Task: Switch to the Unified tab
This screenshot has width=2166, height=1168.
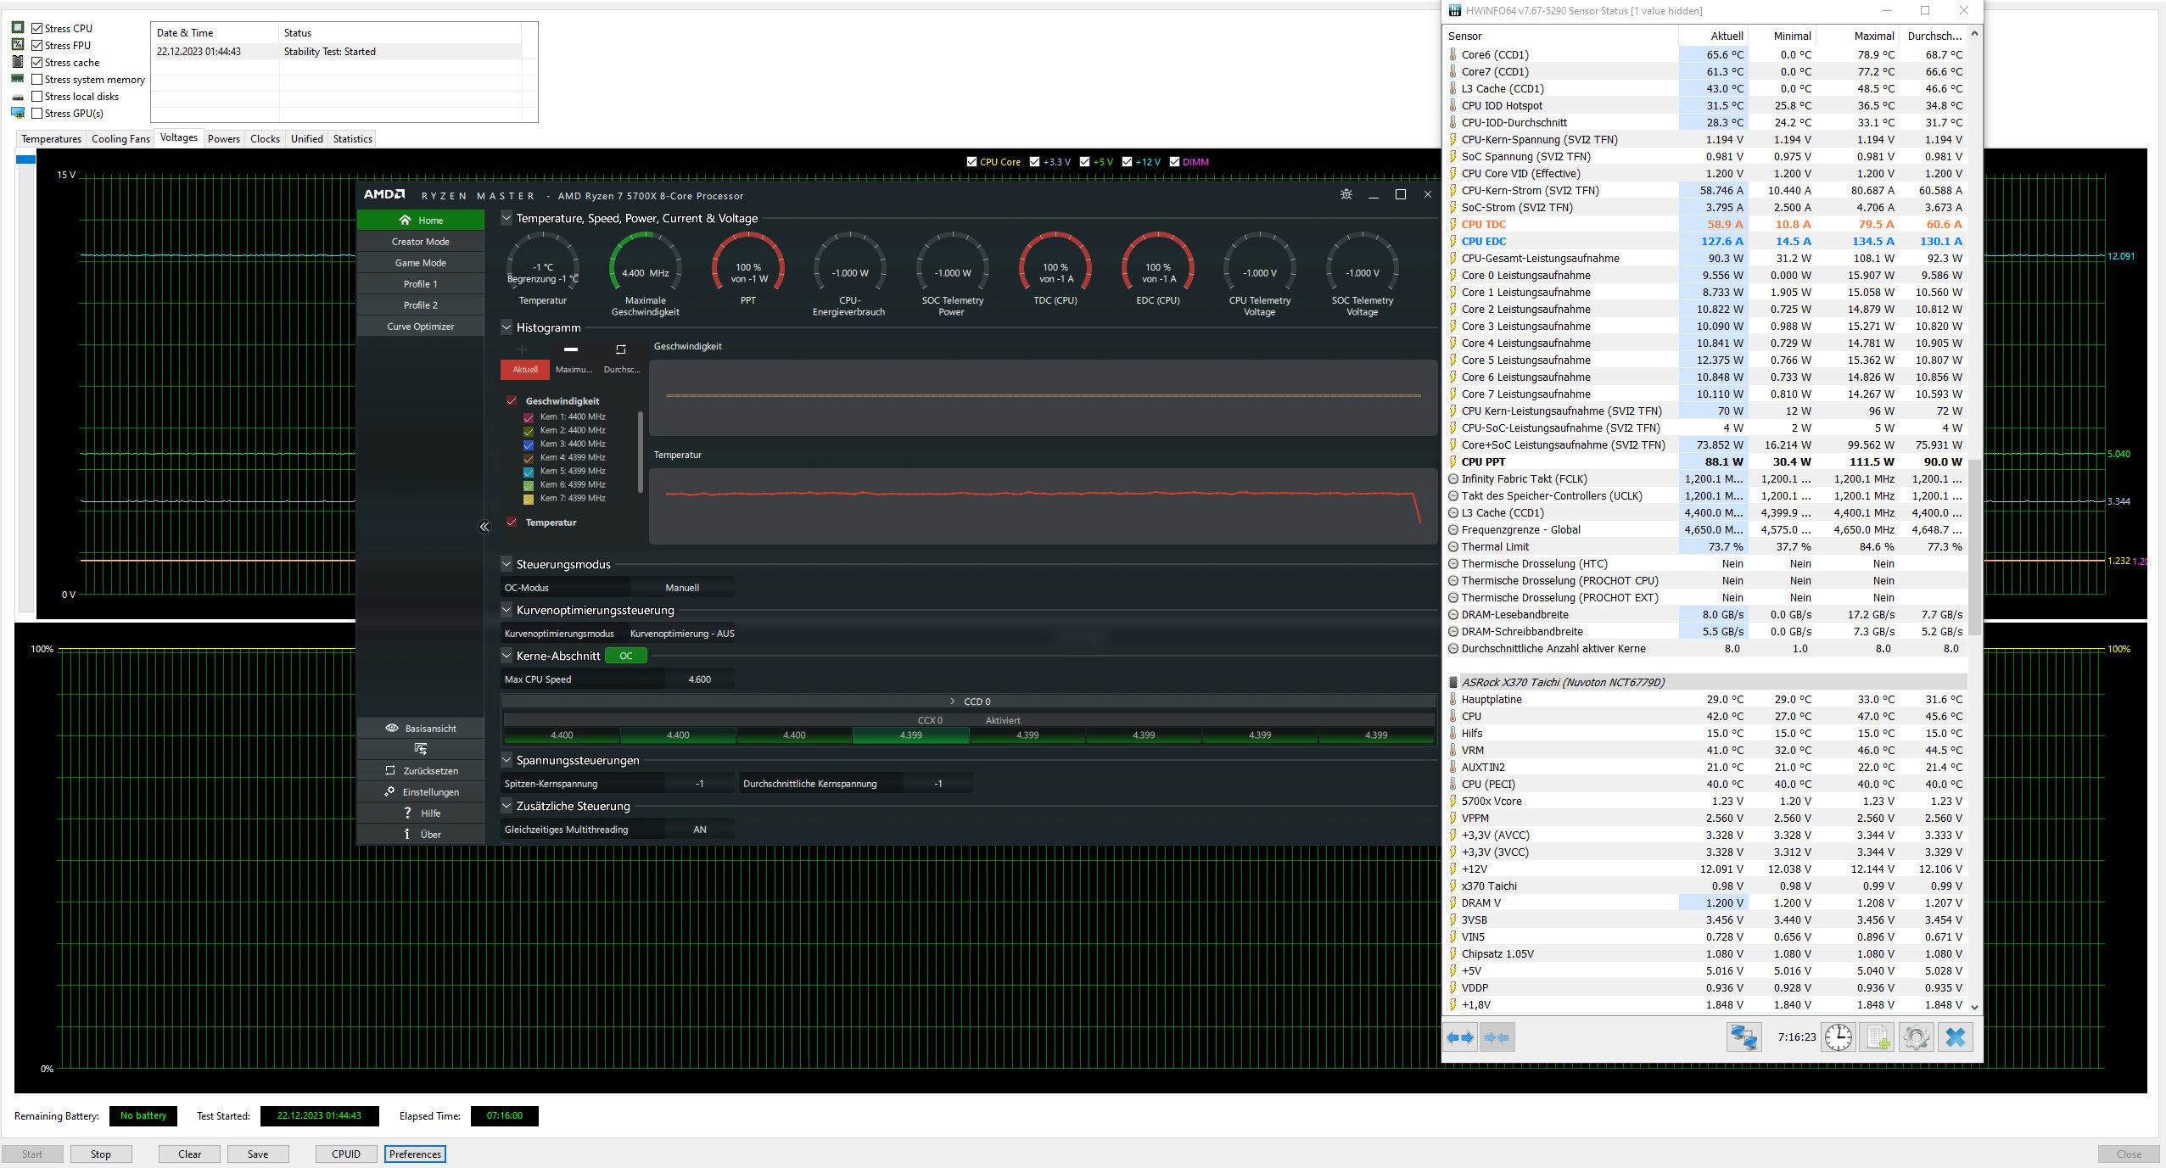Action: (306, 138)
